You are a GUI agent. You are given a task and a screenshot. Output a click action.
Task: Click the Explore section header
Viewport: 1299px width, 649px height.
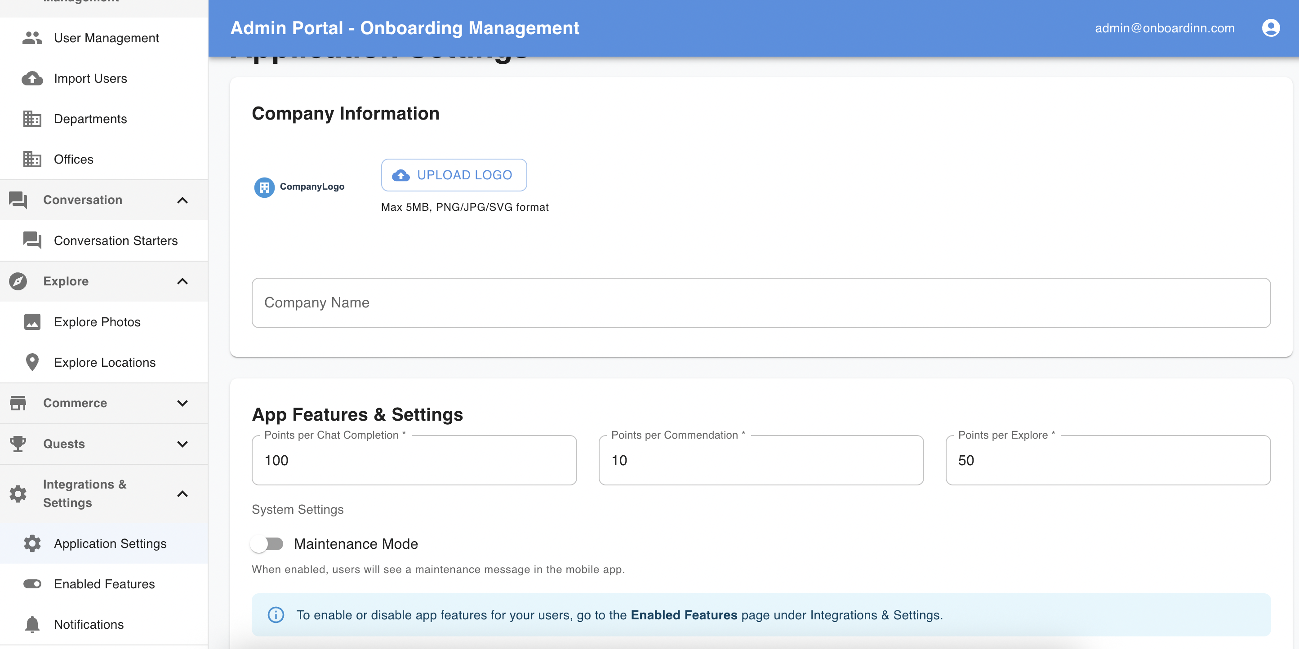(x=66, y=281)
